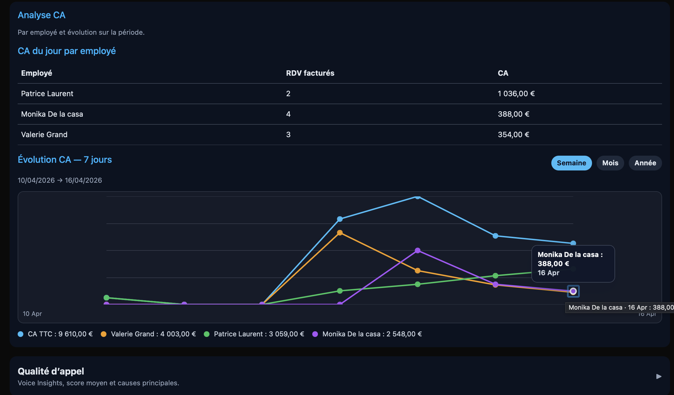Click the green Patrice point at 10 Apr
The width and height of the screenshot is (674, 395).
pyautogui.click(x=106, y=298)
